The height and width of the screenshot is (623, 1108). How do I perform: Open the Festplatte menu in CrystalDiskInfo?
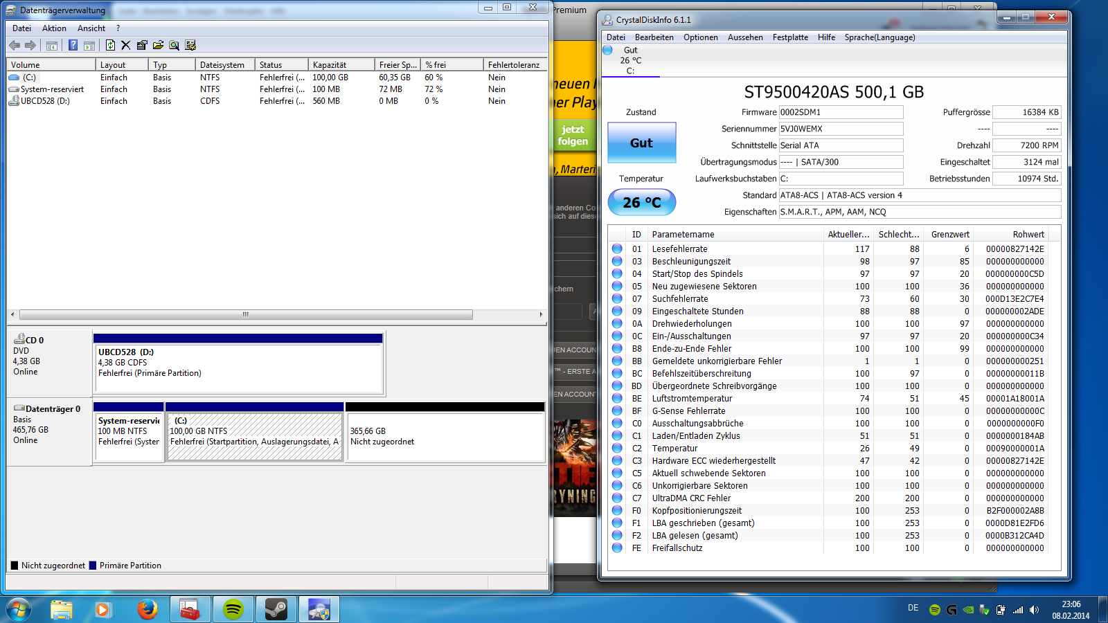click(x=790, y=37)
